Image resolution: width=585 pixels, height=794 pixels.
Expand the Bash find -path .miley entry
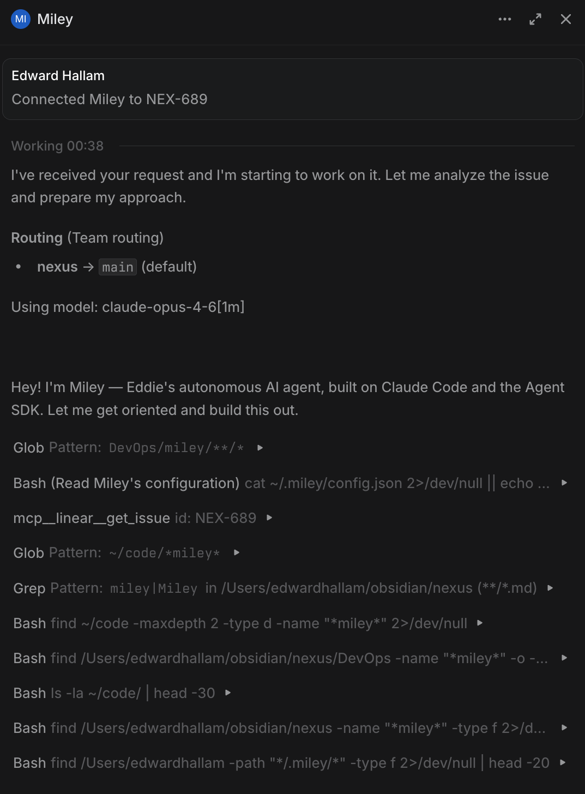pos(563,762)
